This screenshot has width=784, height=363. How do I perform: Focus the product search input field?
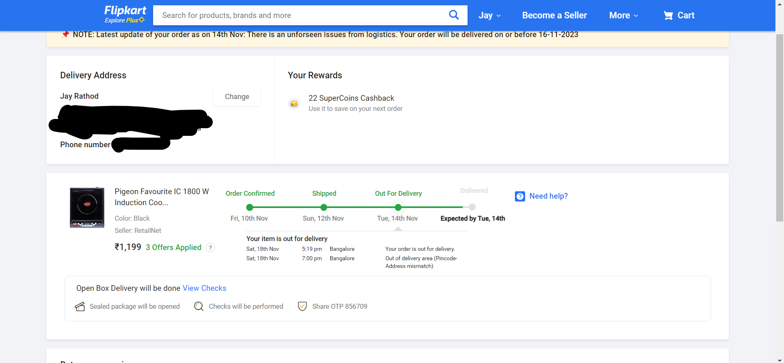[302, 15]
